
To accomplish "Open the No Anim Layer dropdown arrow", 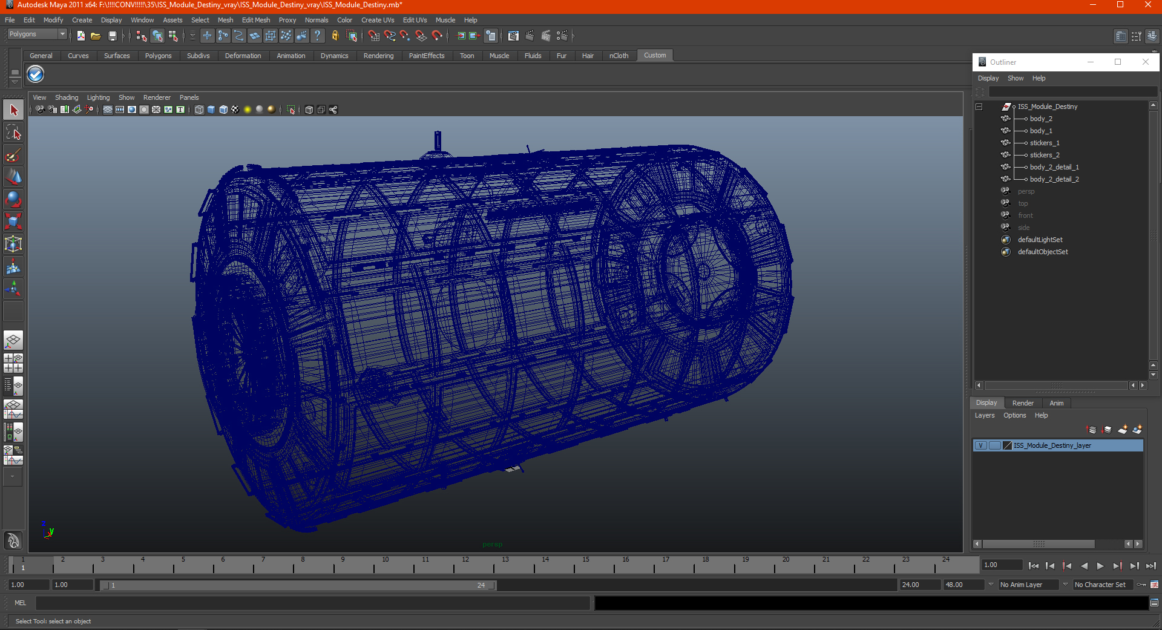I will pos(991,585).
